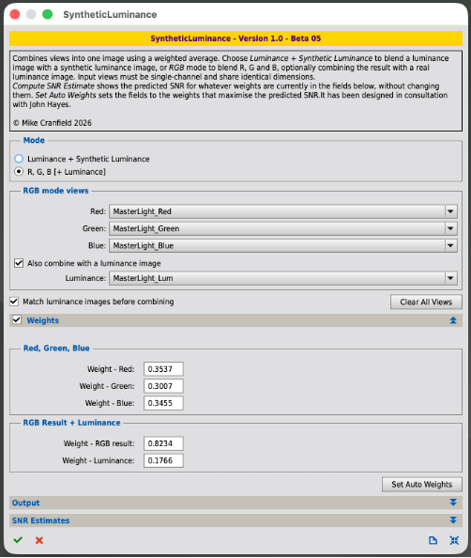Click the blue reset arrows icon
The width and height of the screenshot is (471, 558).
(x=454, y=540)
